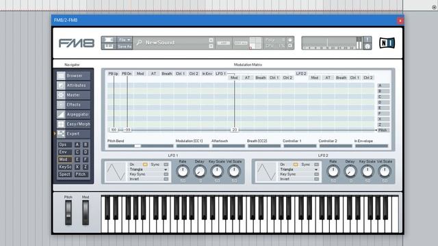The width and height of the screenshot is (438, 246).
Task: Click the Aftertouch slider
Action: tap(228, 146)
